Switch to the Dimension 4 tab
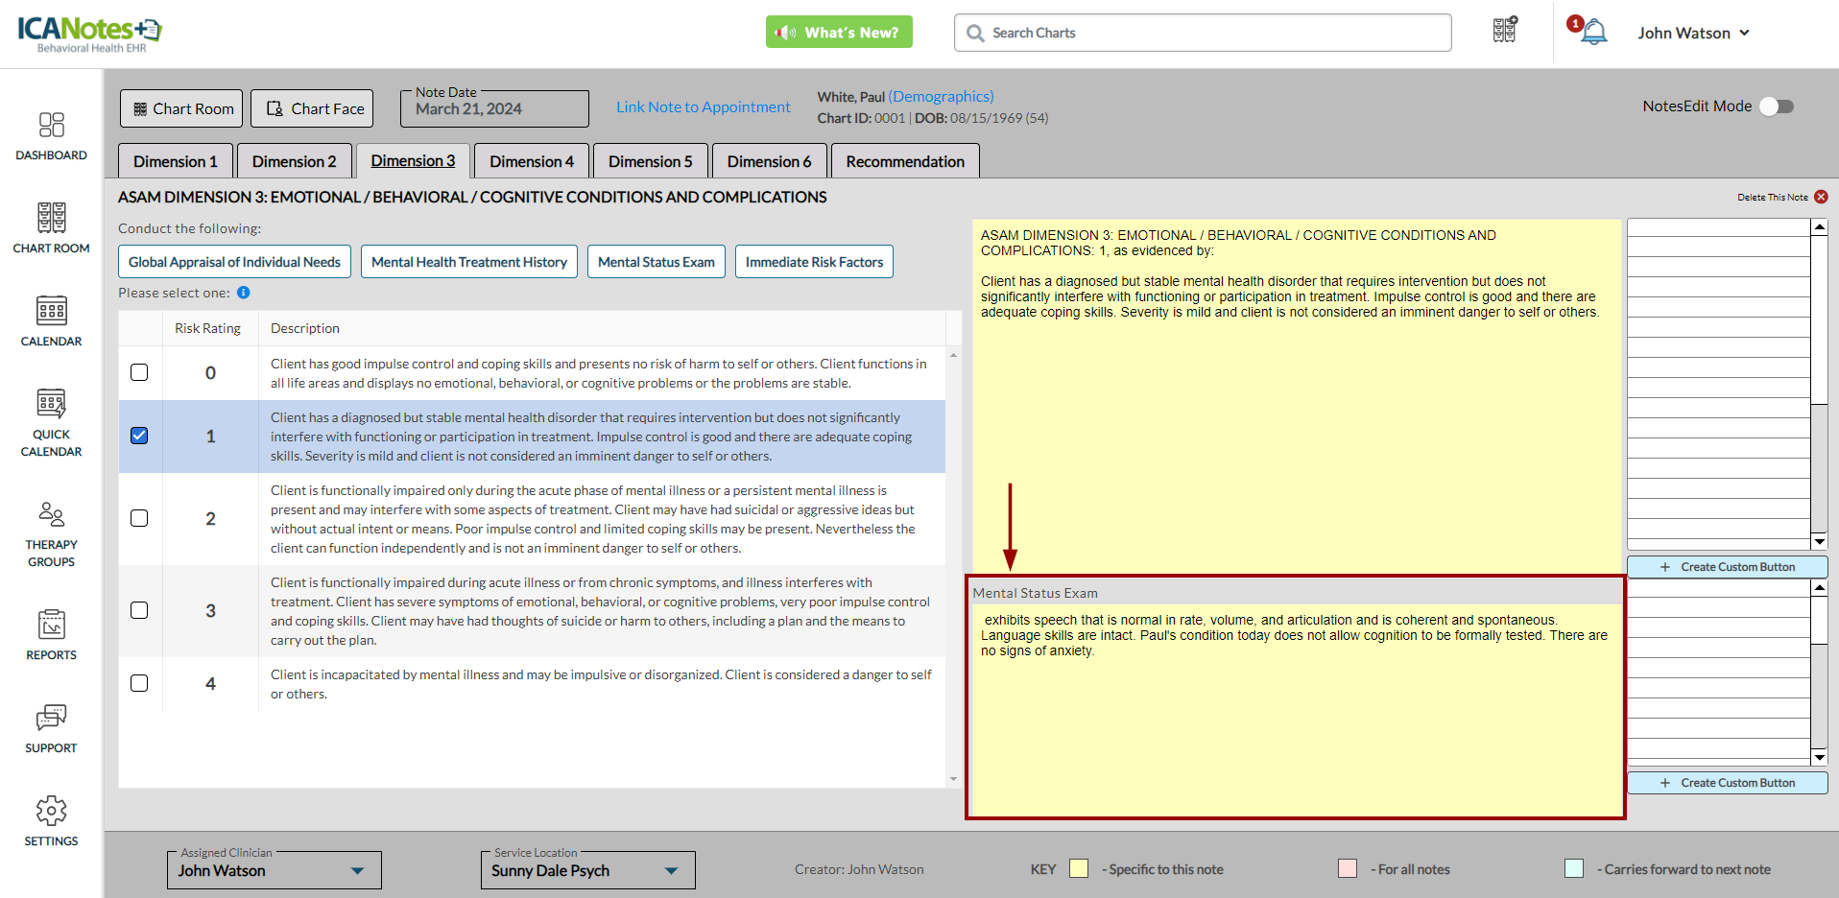Viewport: 1839px width, 898px height. click(x=531, y=161)
